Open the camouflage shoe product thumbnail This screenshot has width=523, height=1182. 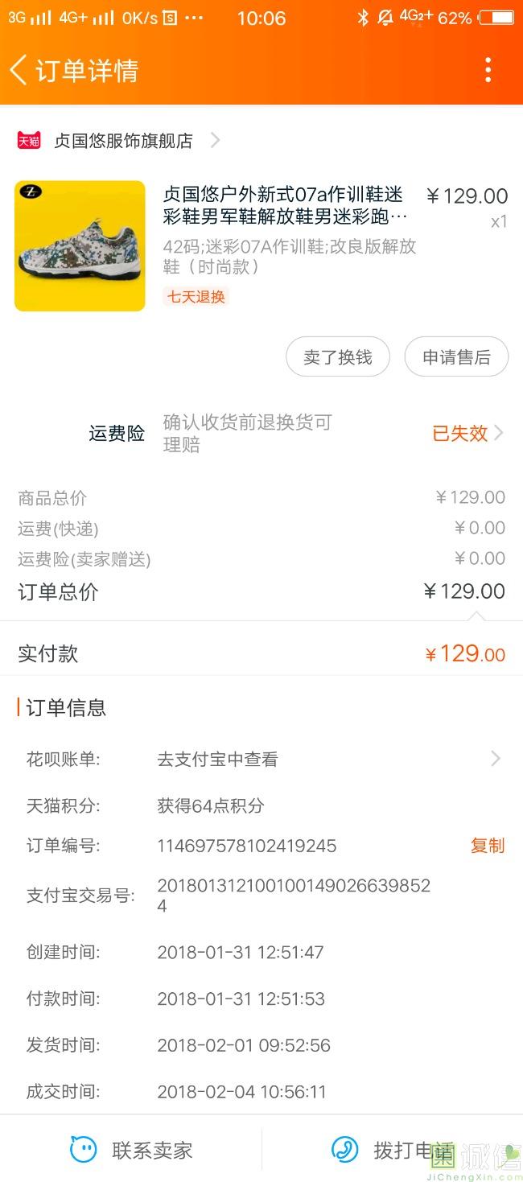(x=80, y=246)
